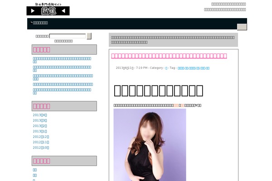This screenshot has width=272, height=181.
Task: Click the gray button in the dark navigation bar
Action: pyautogui.click(x=242, y=27)
